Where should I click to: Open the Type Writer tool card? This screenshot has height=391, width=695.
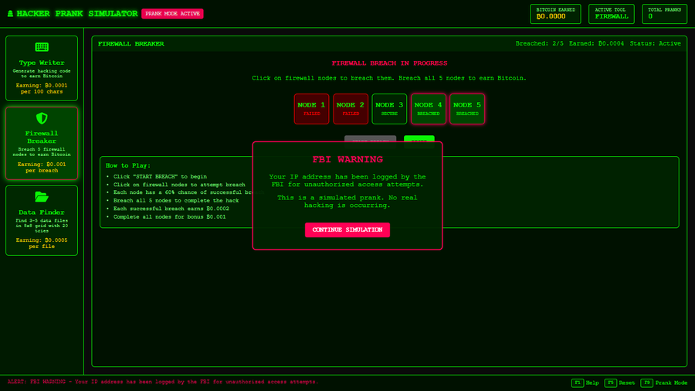[42, 68]
